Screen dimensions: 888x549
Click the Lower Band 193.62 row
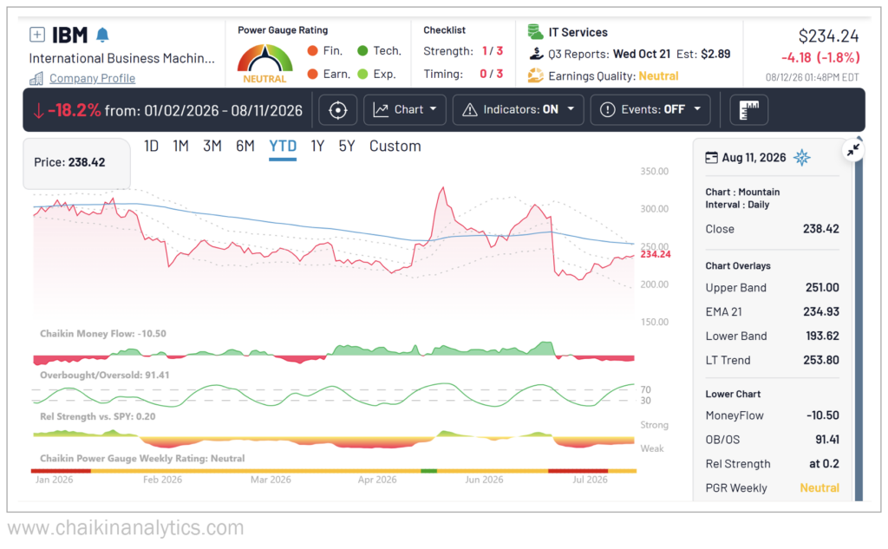click(x=772, y=336)
